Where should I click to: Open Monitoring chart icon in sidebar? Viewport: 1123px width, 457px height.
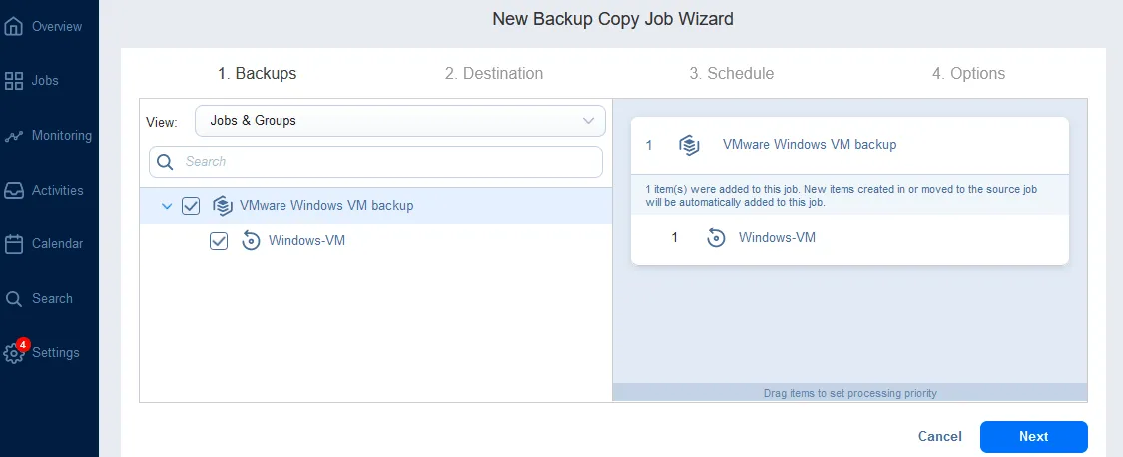(14, 136)
